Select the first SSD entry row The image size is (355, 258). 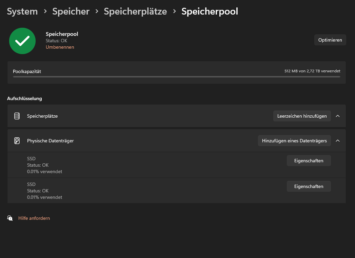[x=136, y=165]
